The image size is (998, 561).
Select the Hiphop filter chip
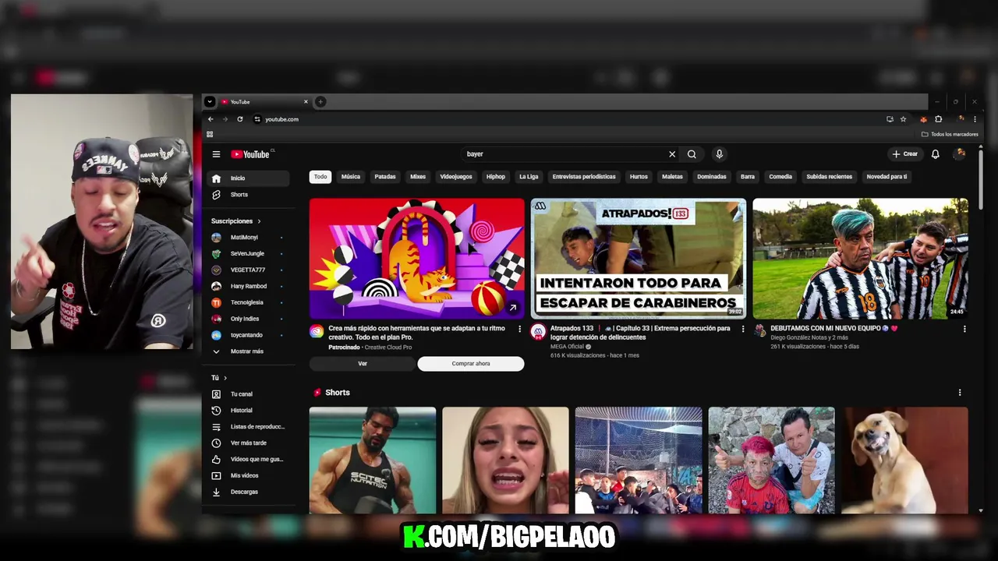click(496, 177)
